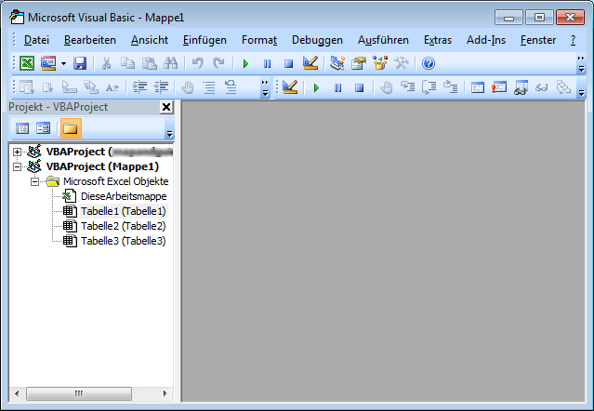Open the Watch Window icon
The image size is (594, 411).
[521, 87]
